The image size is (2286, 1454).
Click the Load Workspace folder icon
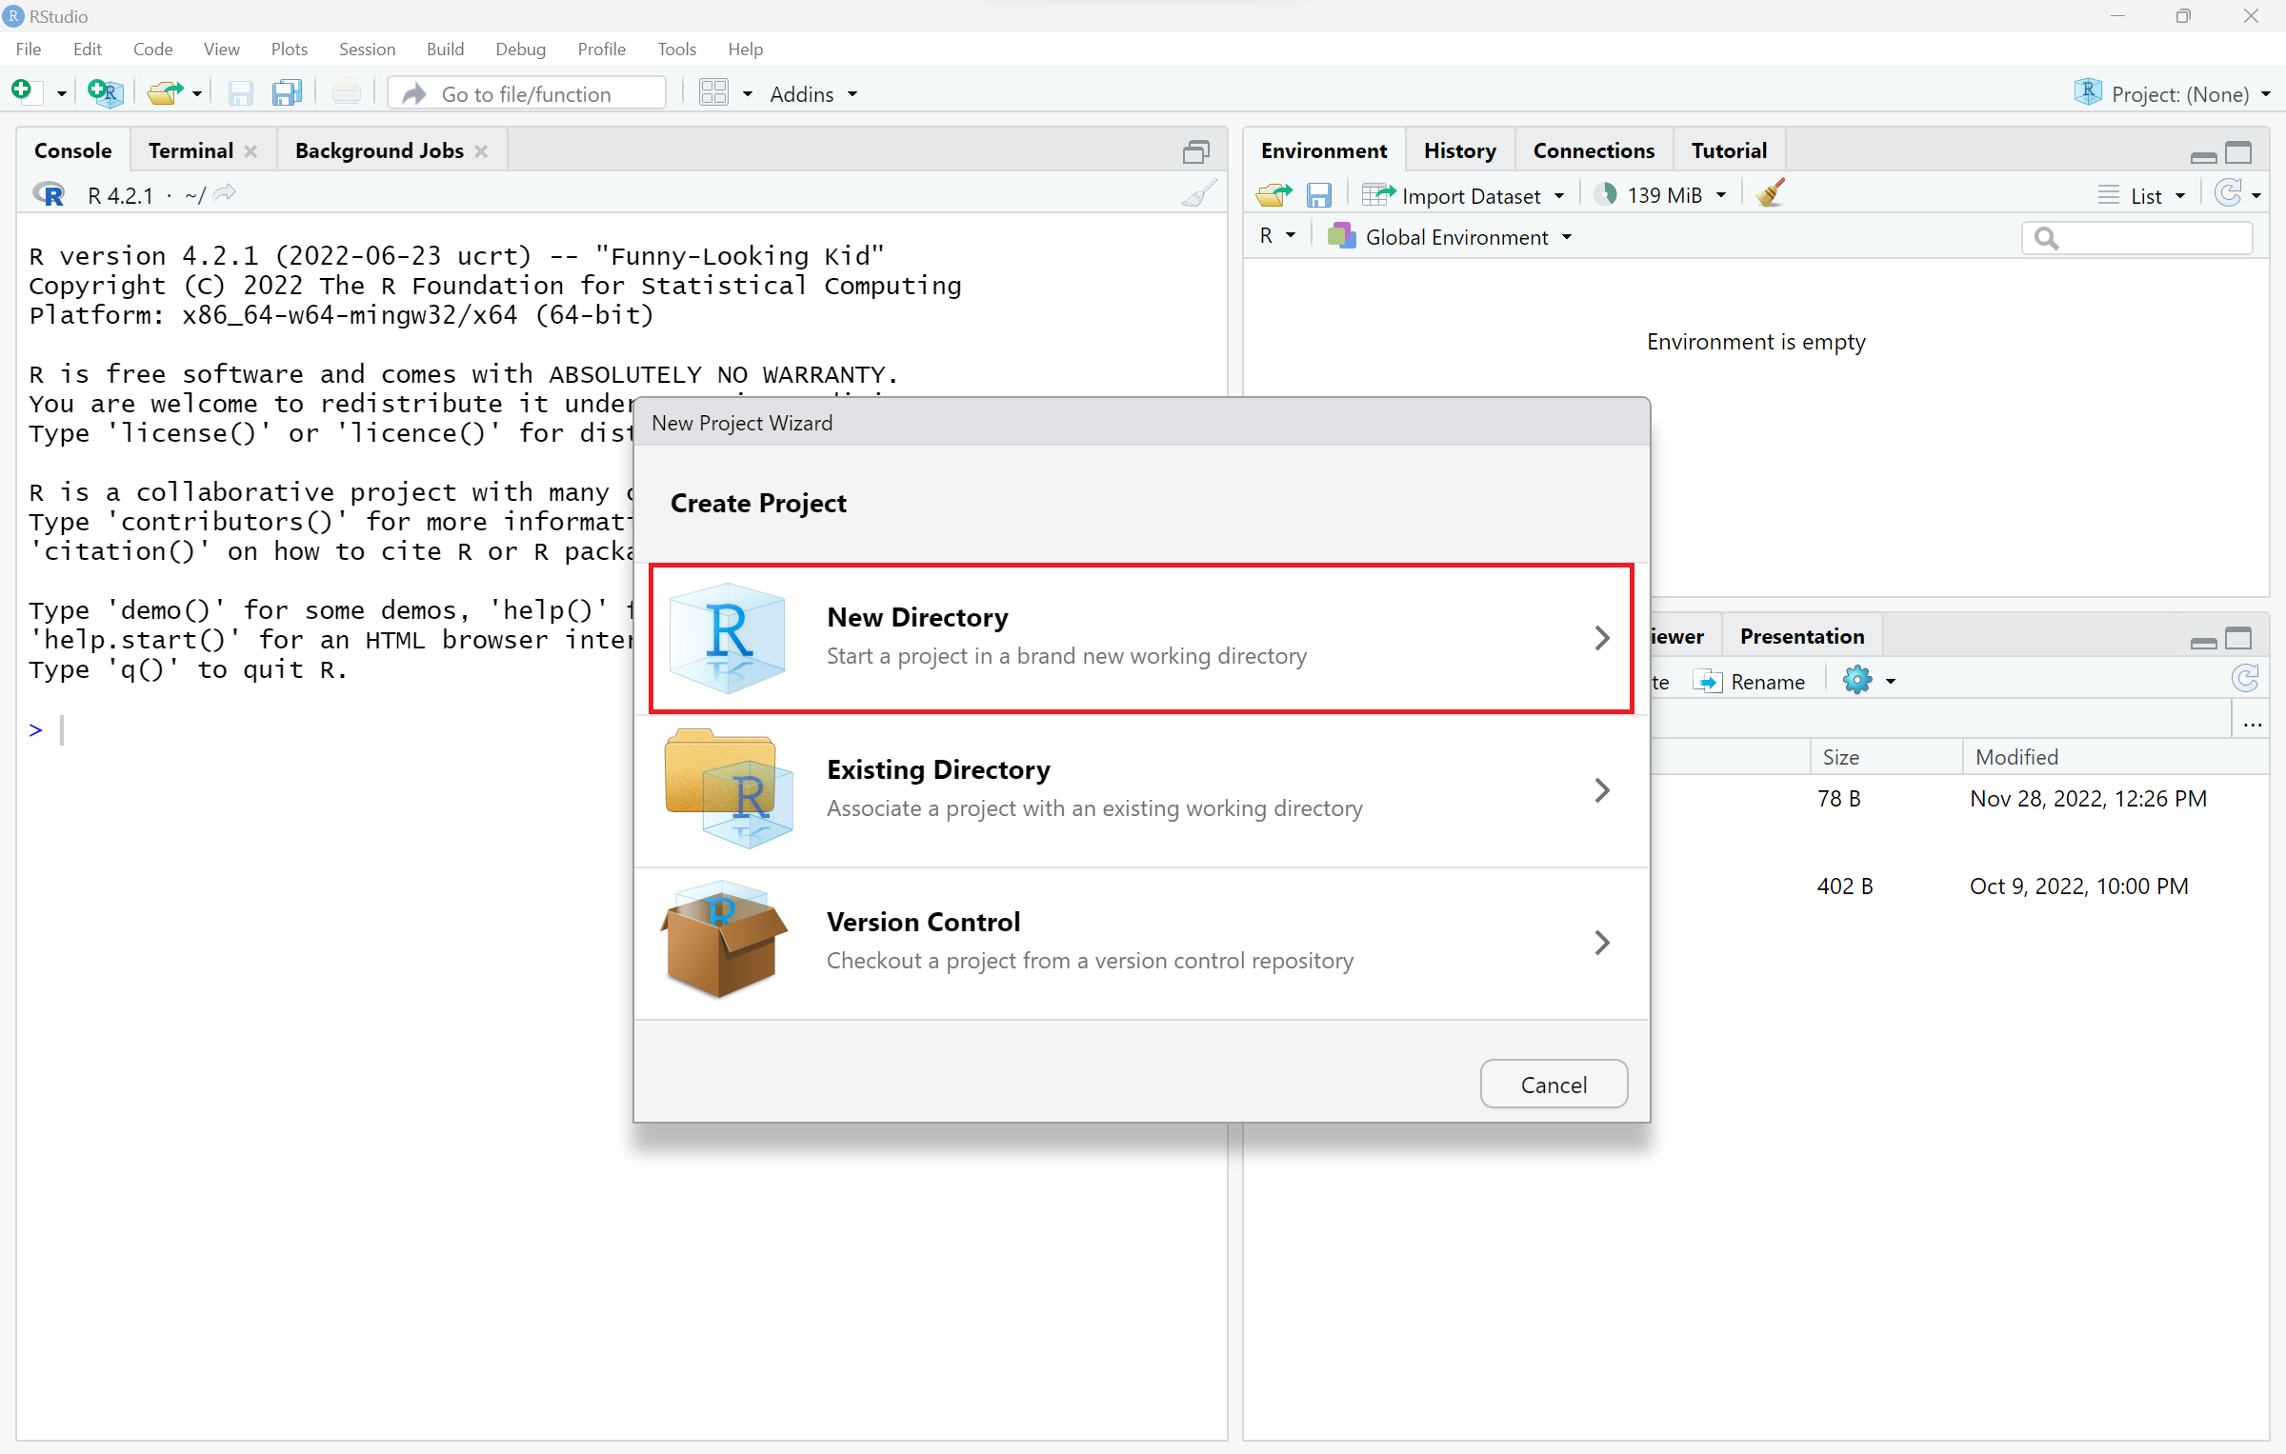(x=1273, y=195)
